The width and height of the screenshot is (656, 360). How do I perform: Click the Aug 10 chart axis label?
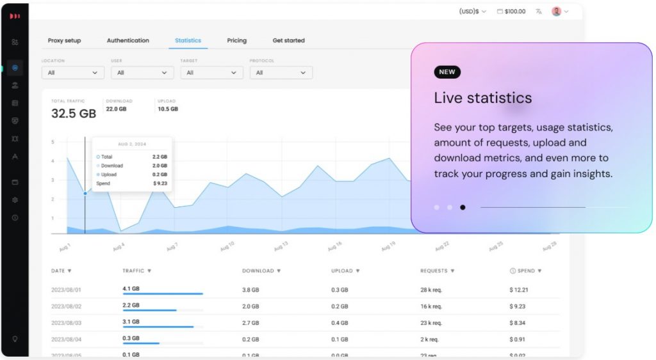pos(227,246)
